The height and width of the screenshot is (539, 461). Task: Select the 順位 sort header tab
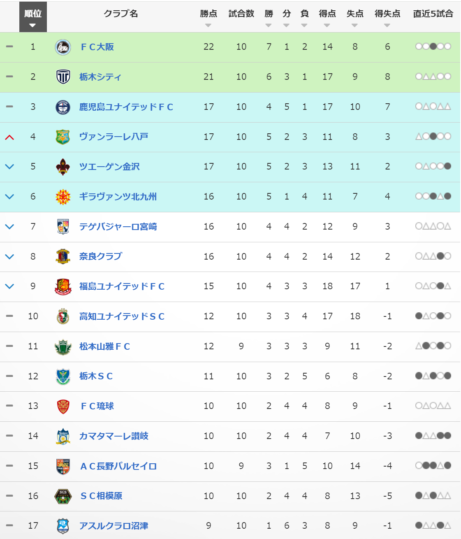33,17
